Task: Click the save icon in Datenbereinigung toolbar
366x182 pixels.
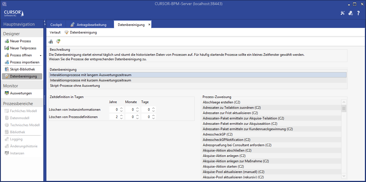Action: coord(51,42)
